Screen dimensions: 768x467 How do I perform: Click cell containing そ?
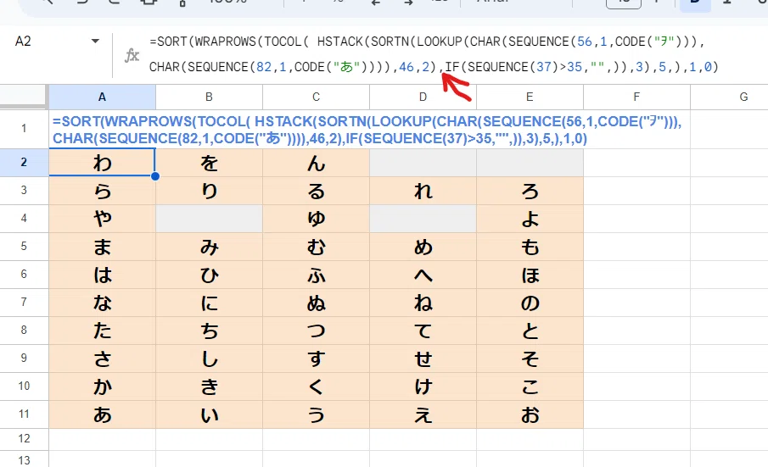coord(530,358)
